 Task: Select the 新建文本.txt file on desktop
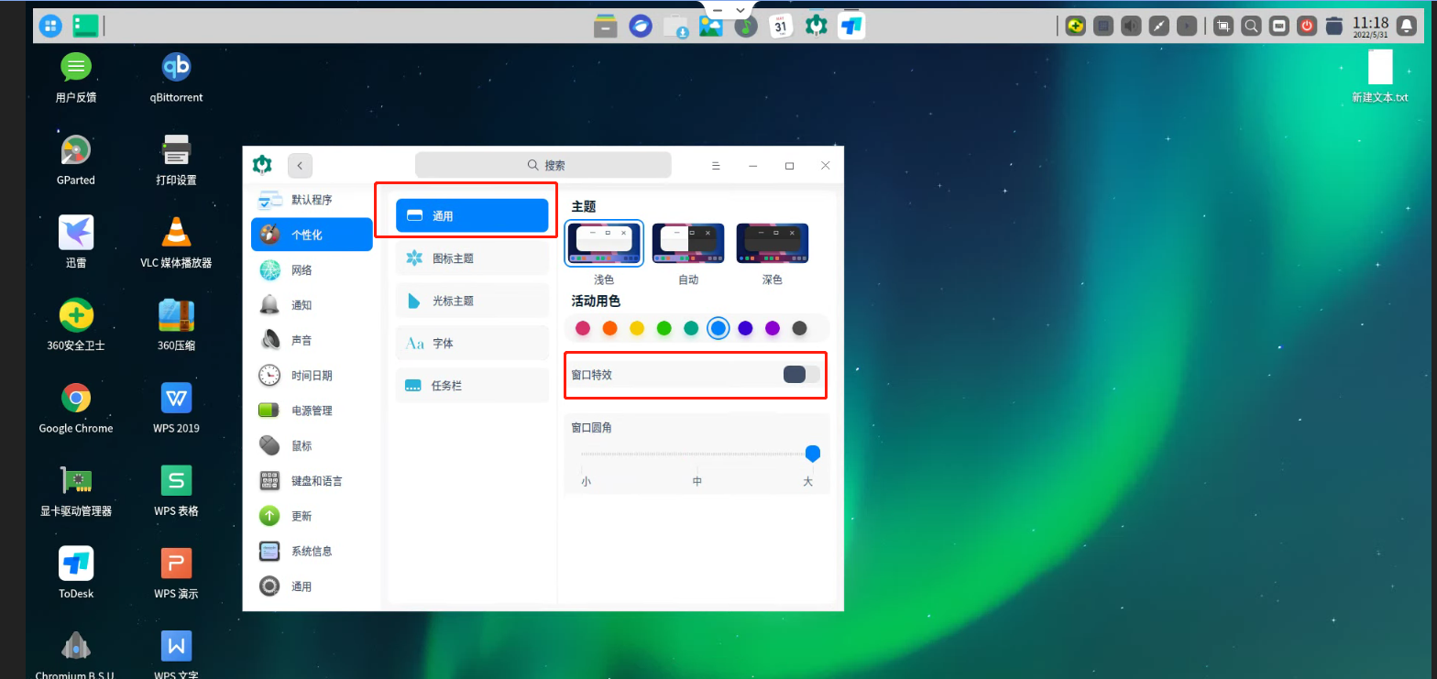pyautogui.click(x=1380, y=76)
